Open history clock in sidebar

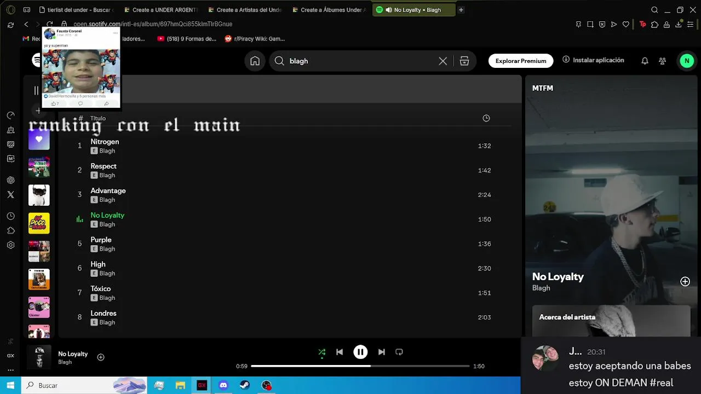click(10, 216)
